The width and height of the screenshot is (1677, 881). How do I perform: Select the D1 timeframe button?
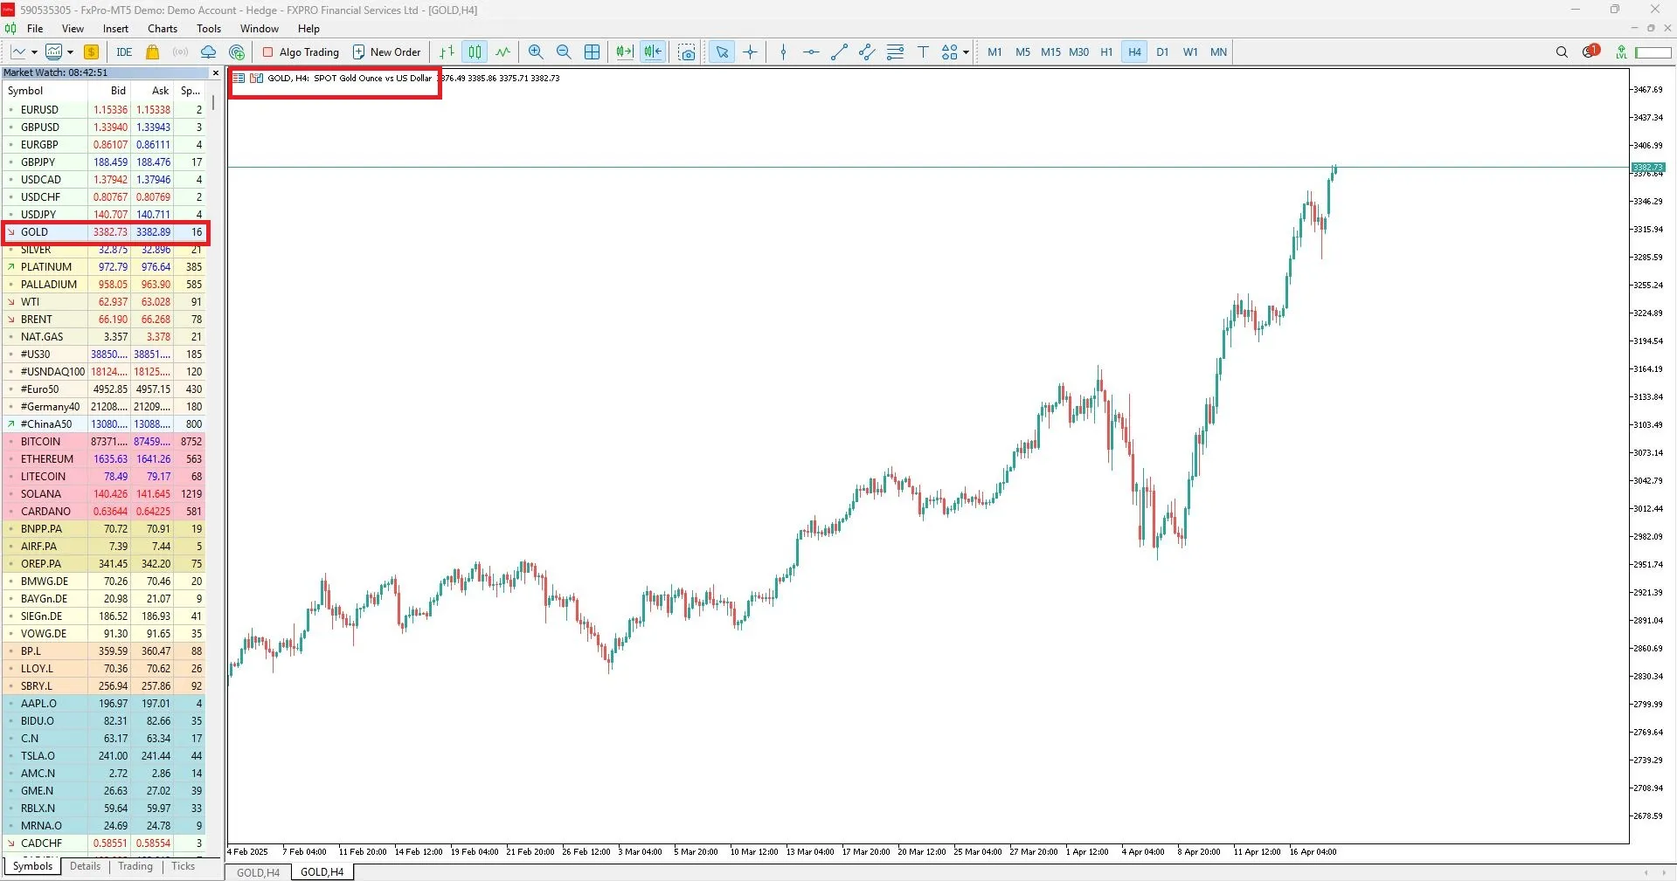[1162, 52]
